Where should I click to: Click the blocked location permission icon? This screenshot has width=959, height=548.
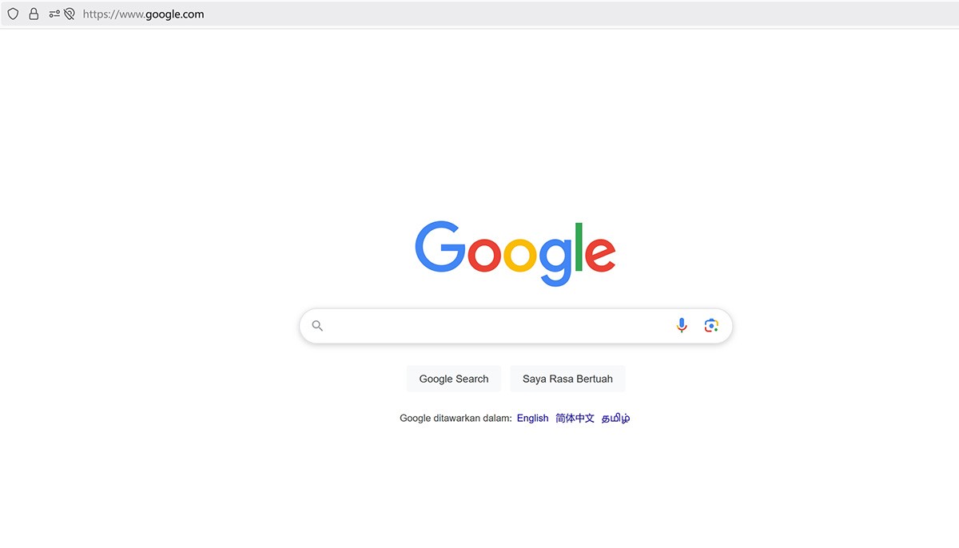pos(70,14)
